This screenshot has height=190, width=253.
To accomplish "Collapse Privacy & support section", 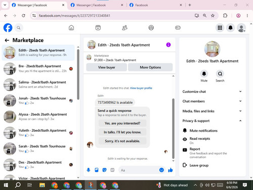I will pos(212,121).
